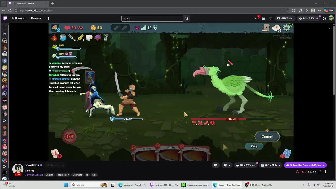
Task: Click the Twitch search input field
Action: click(x=152, y=18)
